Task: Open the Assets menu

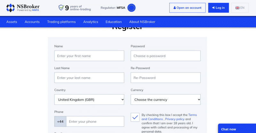Action: pyautogui.click(x=12, y=22)
